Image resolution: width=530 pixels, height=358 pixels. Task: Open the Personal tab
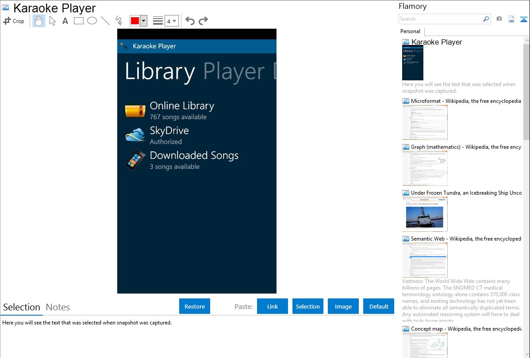point(410,31)
